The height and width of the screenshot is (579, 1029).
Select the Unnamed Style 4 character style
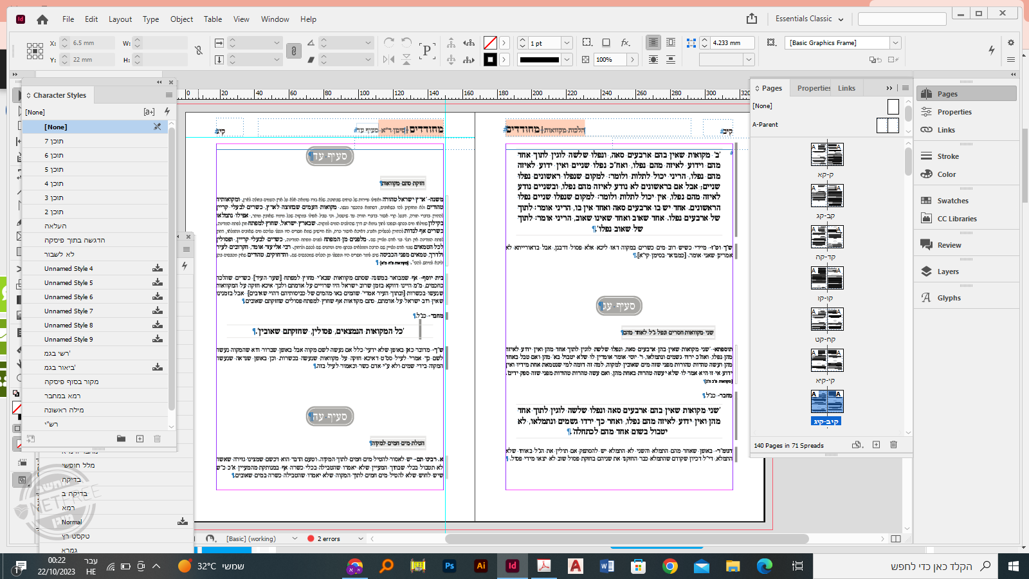click(x=96, y=269)
